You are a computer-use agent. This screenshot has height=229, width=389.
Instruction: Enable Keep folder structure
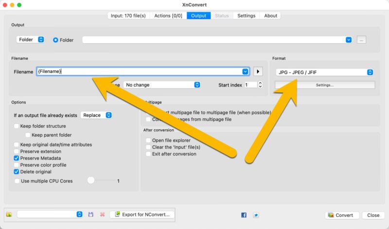click(x=17, y=126)
